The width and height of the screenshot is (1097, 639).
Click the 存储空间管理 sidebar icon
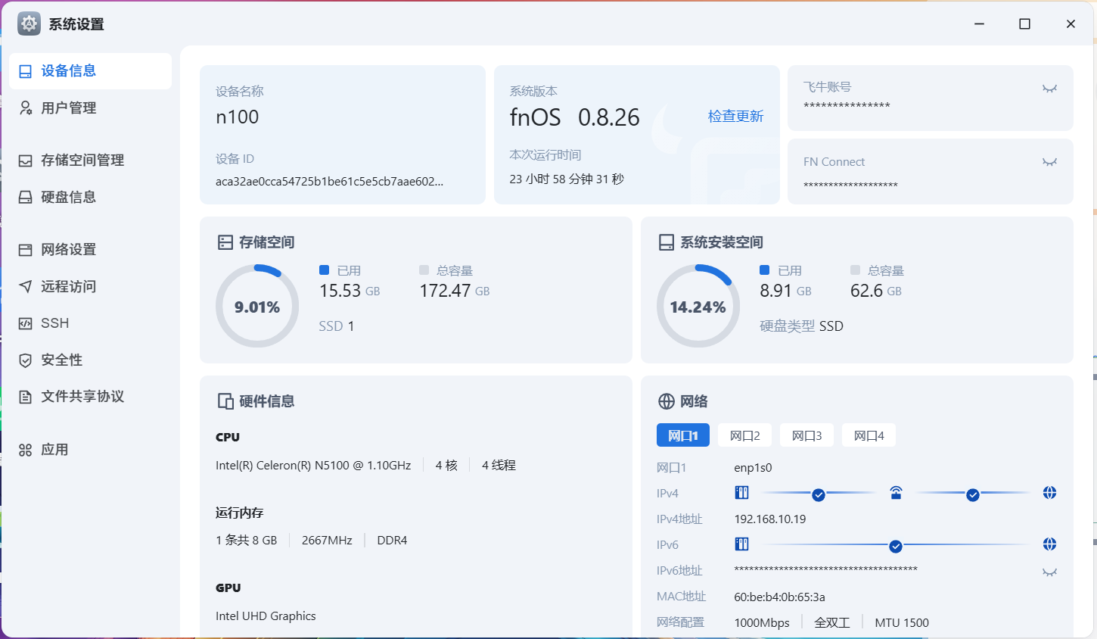(x=26, y=161)
